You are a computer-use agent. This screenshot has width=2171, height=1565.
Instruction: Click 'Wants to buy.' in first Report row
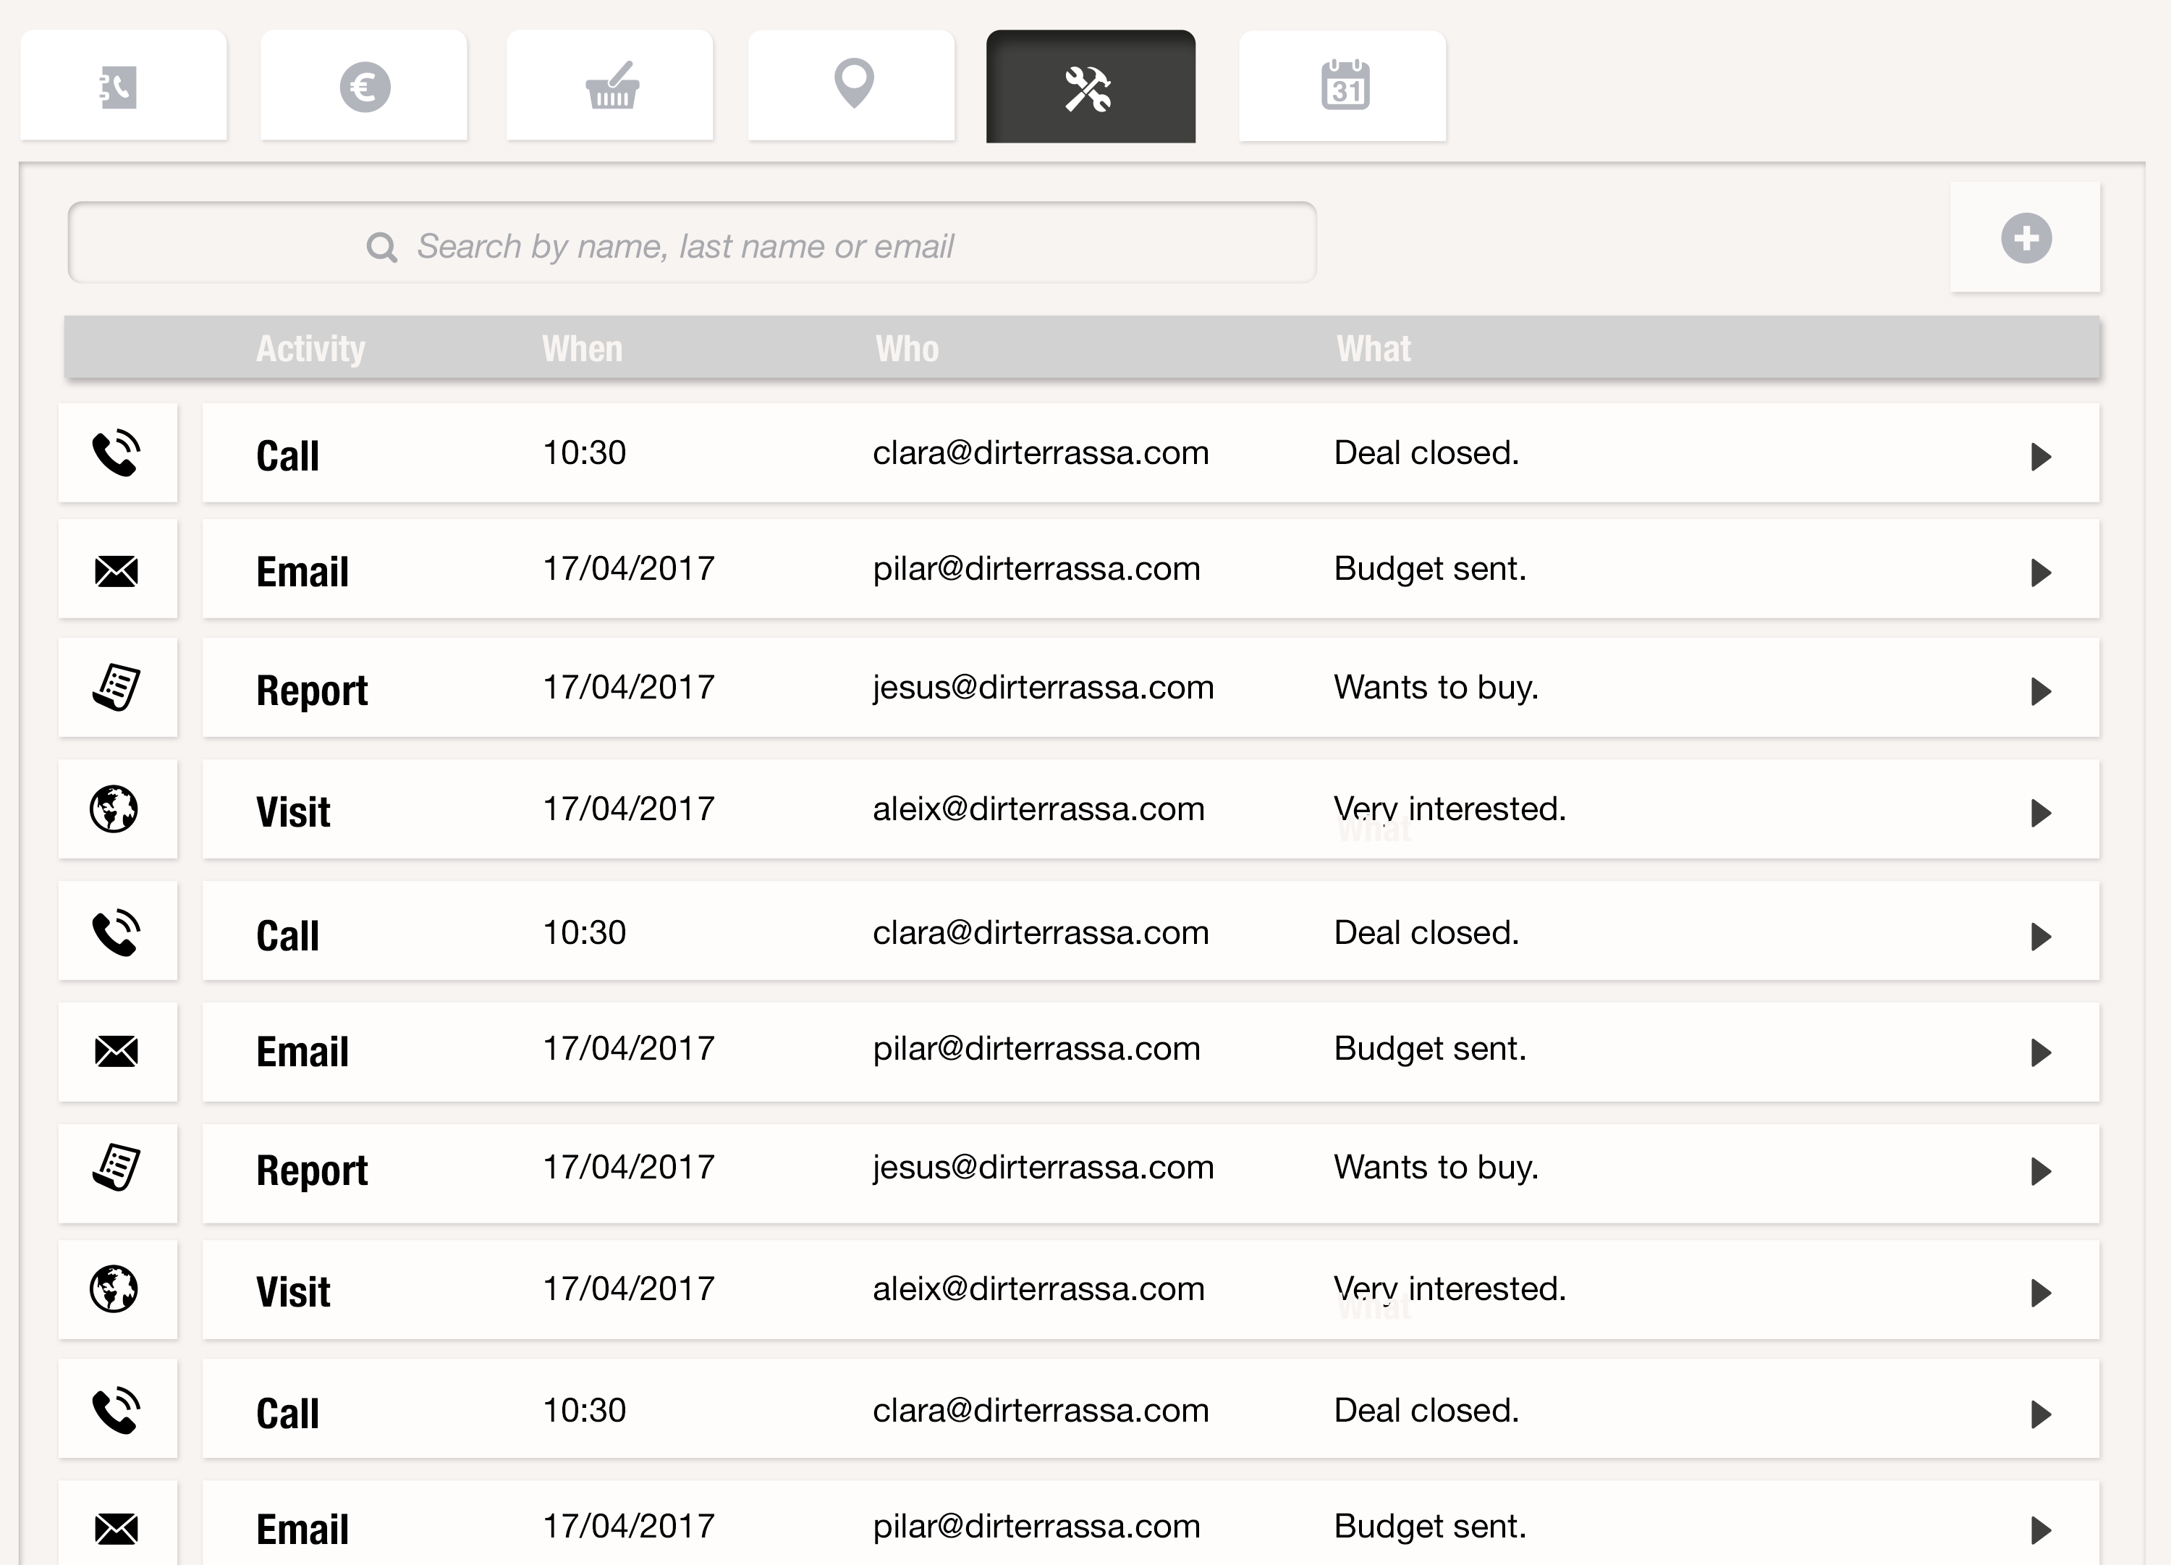[x=1436, y=688]
